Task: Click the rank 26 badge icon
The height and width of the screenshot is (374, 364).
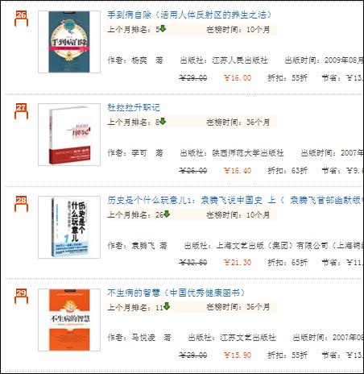Action: click(21, 19)
